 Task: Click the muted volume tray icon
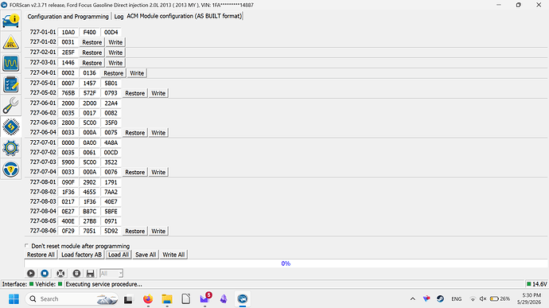pyautogui.click(x=483, y=299)
